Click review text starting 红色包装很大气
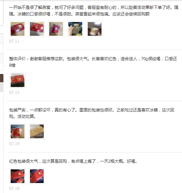This screenshot has height=193, width=182. point(73,161)
